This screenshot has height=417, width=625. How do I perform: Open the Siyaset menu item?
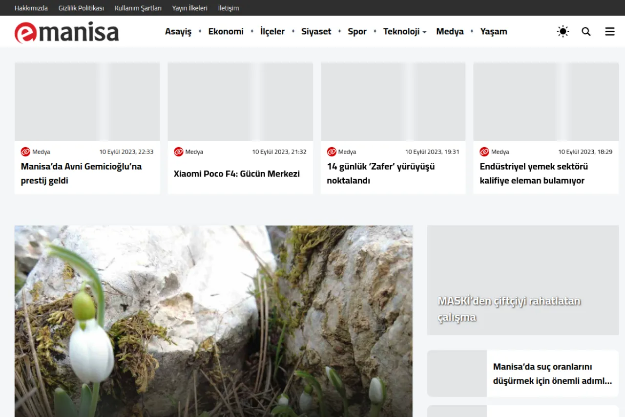coord(316,31)
